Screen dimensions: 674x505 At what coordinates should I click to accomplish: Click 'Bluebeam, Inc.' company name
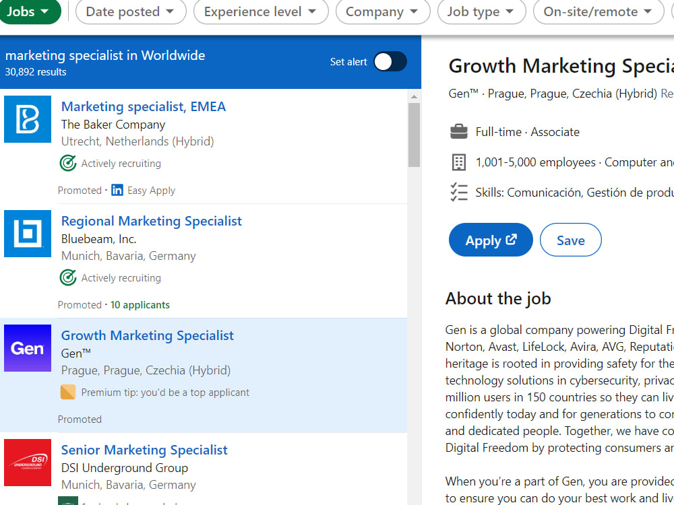pos(98,239)
